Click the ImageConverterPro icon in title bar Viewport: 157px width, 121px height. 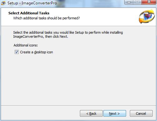(3, 3)
